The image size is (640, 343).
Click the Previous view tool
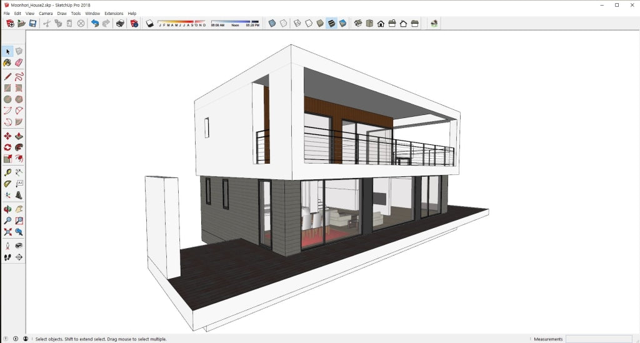(19, 232)
